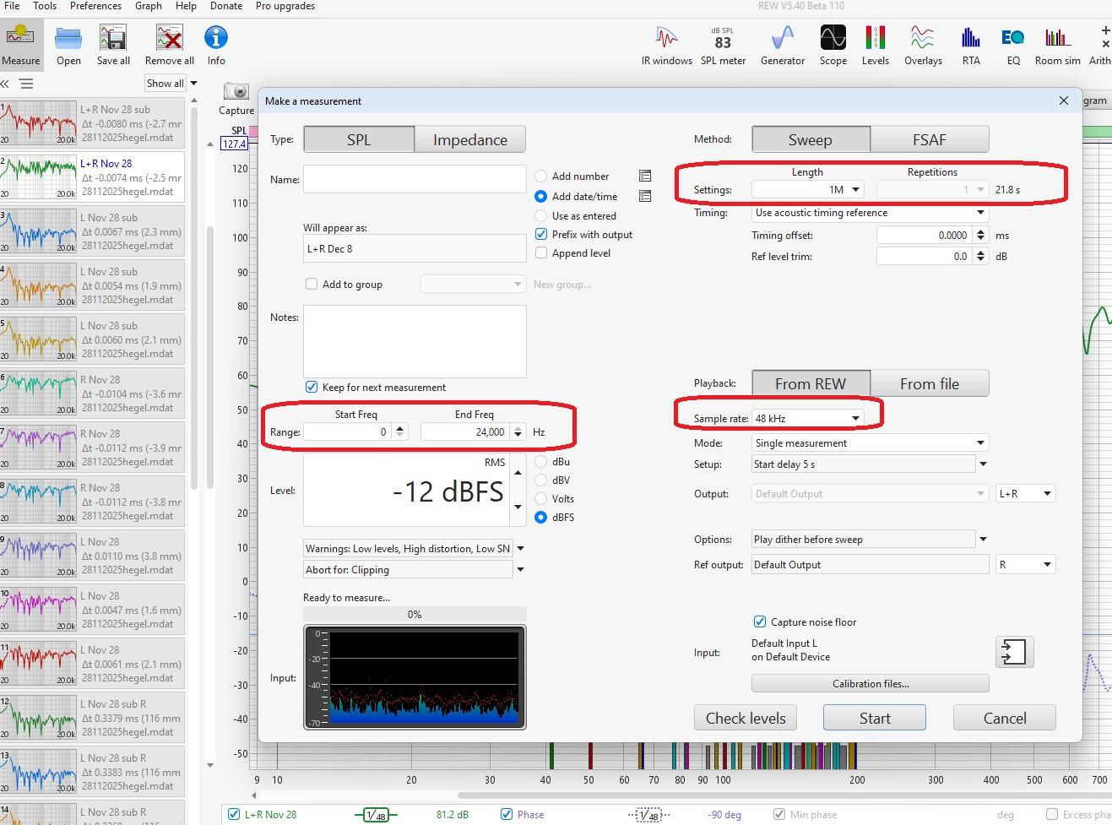
Task: Open the Generator tool icon
Action: point(782,44)
